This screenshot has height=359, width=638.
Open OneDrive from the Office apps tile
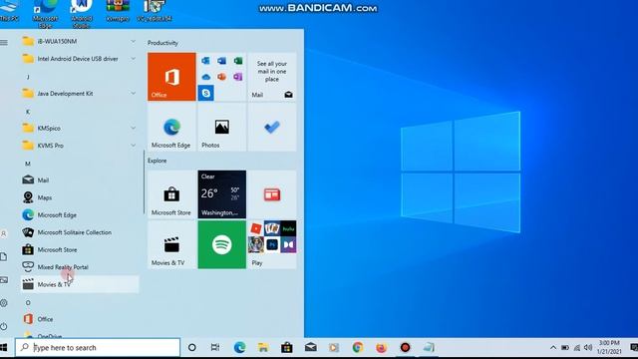pyautogui.click(x=205, y=77)
